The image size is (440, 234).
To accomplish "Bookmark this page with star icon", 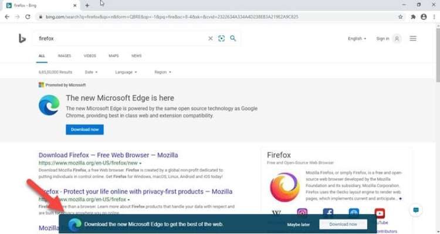I will (x=401, y=17).
